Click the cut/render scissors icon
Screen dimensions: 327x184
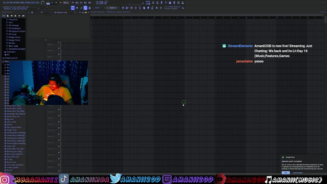157,3
